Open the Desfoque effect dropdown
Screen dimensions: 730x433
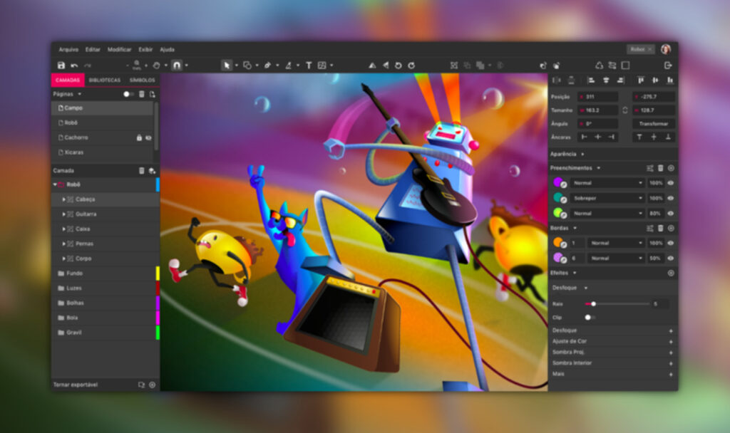(x=586, y=288)
